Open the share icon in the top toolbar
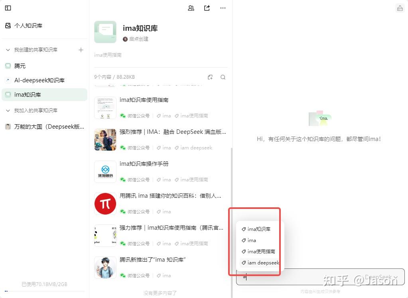 click(207, 8)
